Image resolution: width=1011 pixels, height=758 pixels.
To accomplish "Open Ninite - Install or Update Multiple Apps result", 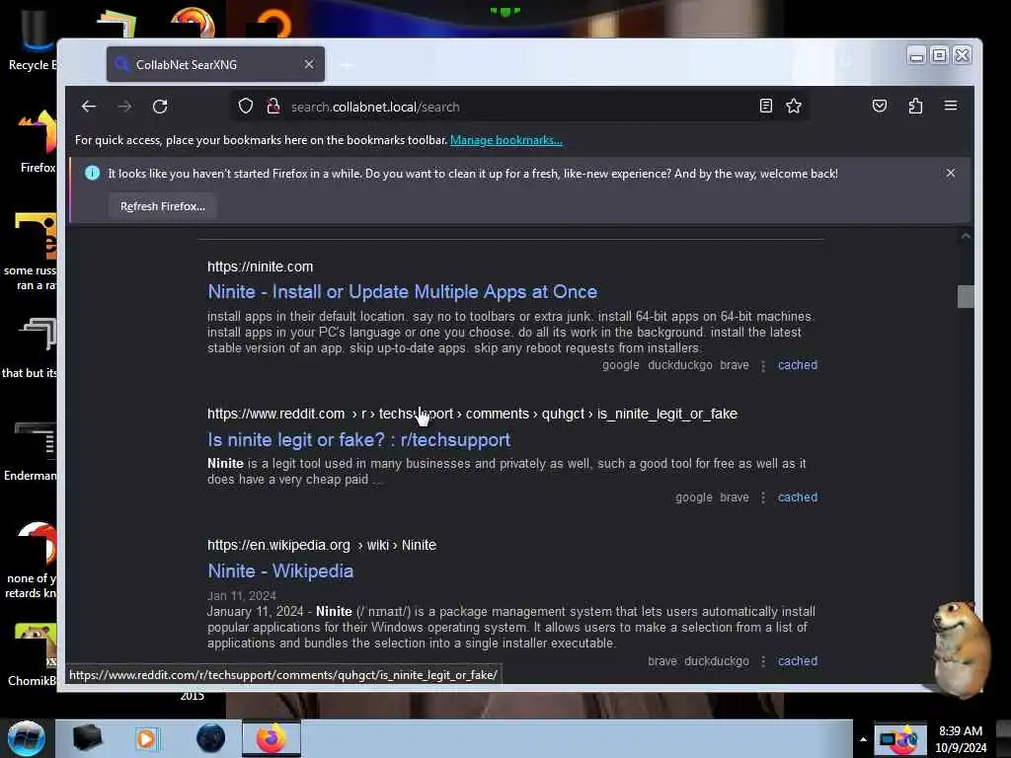I will point(403,291).
